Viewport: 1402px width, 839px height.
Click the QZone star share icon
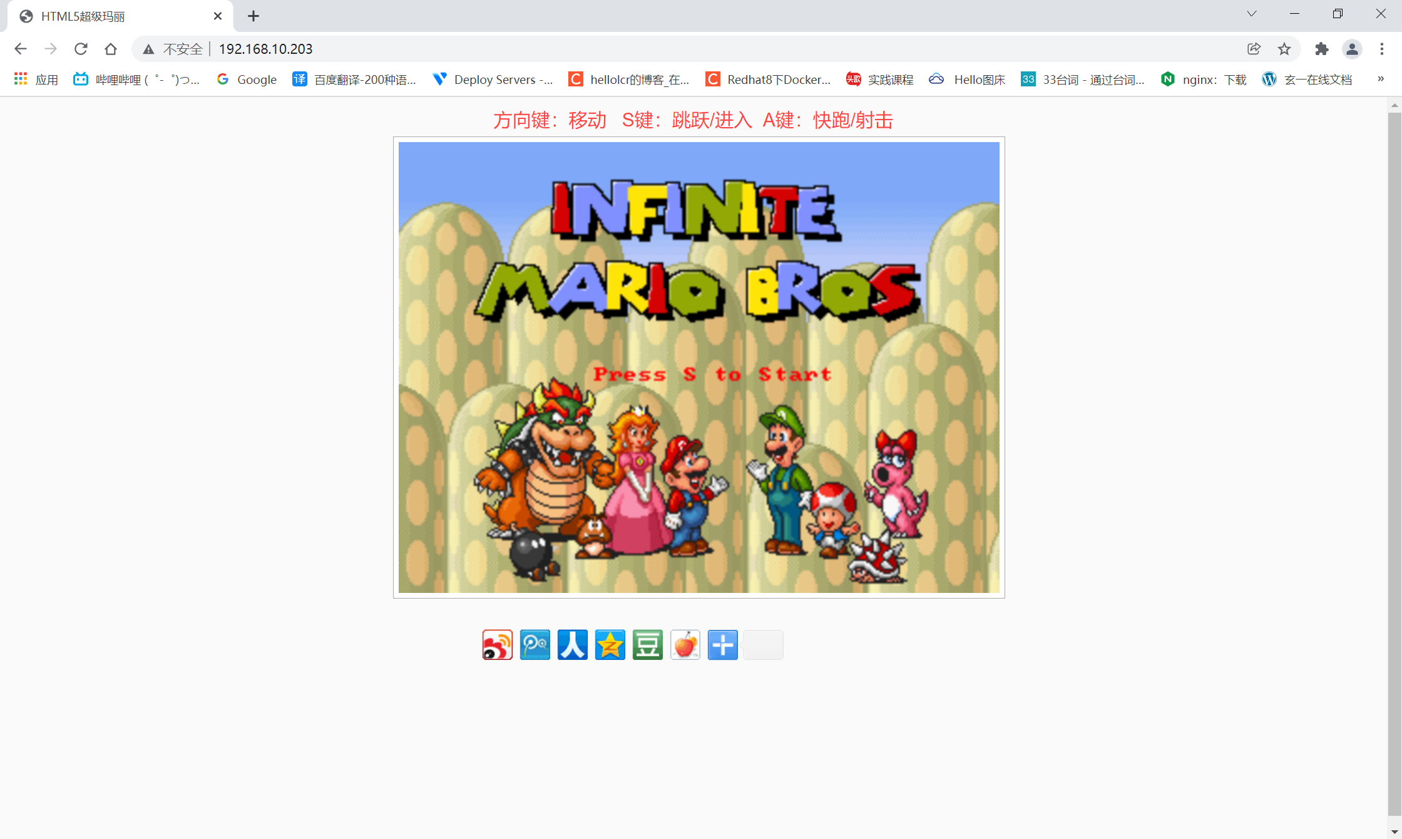click(610, 644)
